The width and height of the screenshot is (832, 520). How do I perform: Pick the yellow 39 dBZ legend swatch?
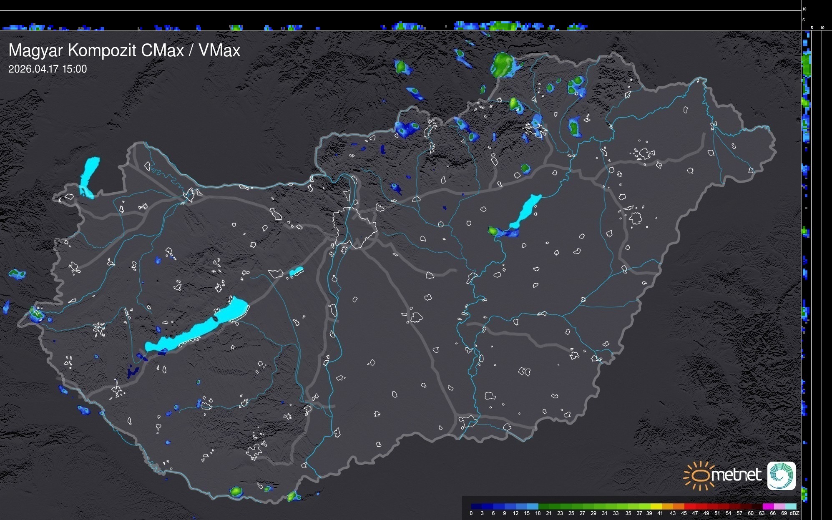click(x=656, y=506)
